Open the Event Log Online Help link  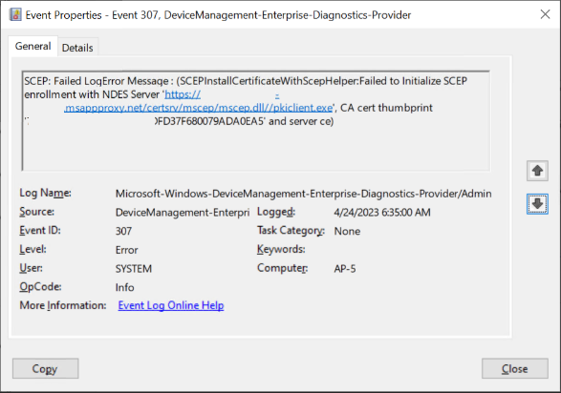point(171,305)
